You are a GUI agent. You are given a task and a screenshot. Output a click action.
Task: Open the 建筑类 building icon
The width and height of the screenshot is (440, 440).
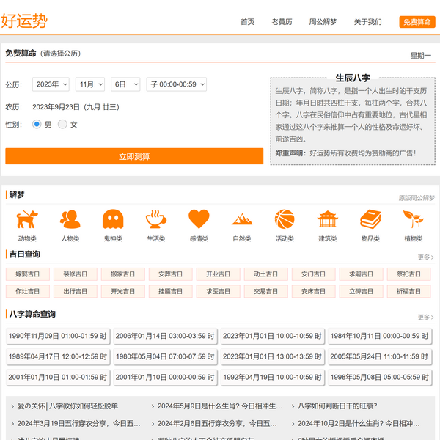[x=328, y=219]
